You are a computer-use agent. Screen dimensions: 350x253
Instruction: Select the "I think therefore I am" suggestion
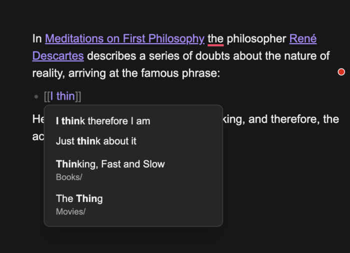(103, 121)
